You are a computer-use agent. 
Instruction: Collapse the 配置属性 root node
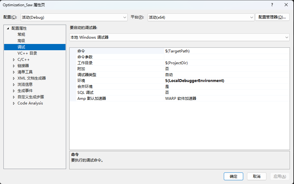pos(8,28)
